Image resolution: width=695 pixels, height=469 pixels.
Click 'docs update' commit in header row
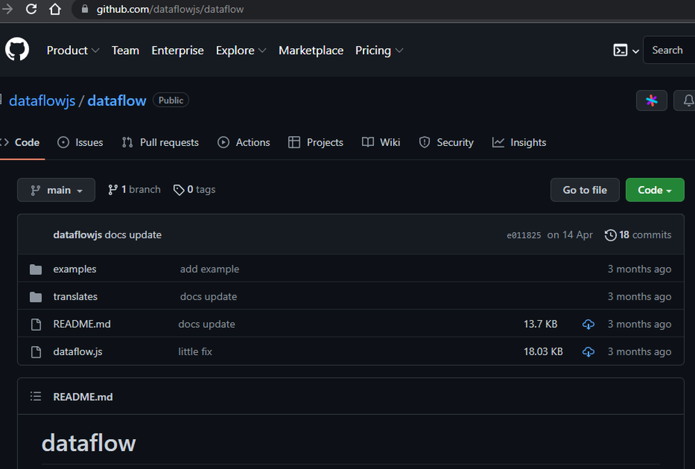point(133,235)
